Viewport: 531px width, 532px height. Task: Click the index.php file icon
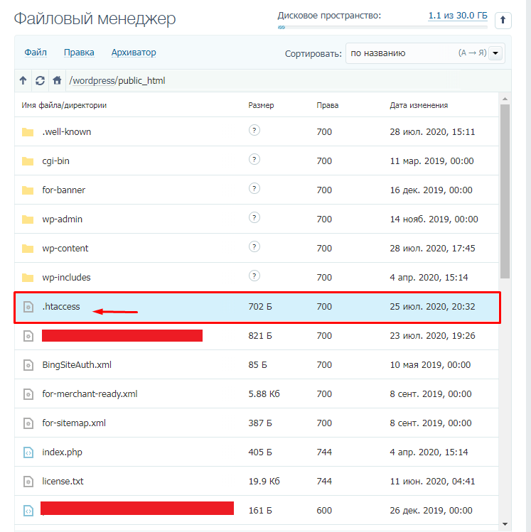(x=28, y=452)
